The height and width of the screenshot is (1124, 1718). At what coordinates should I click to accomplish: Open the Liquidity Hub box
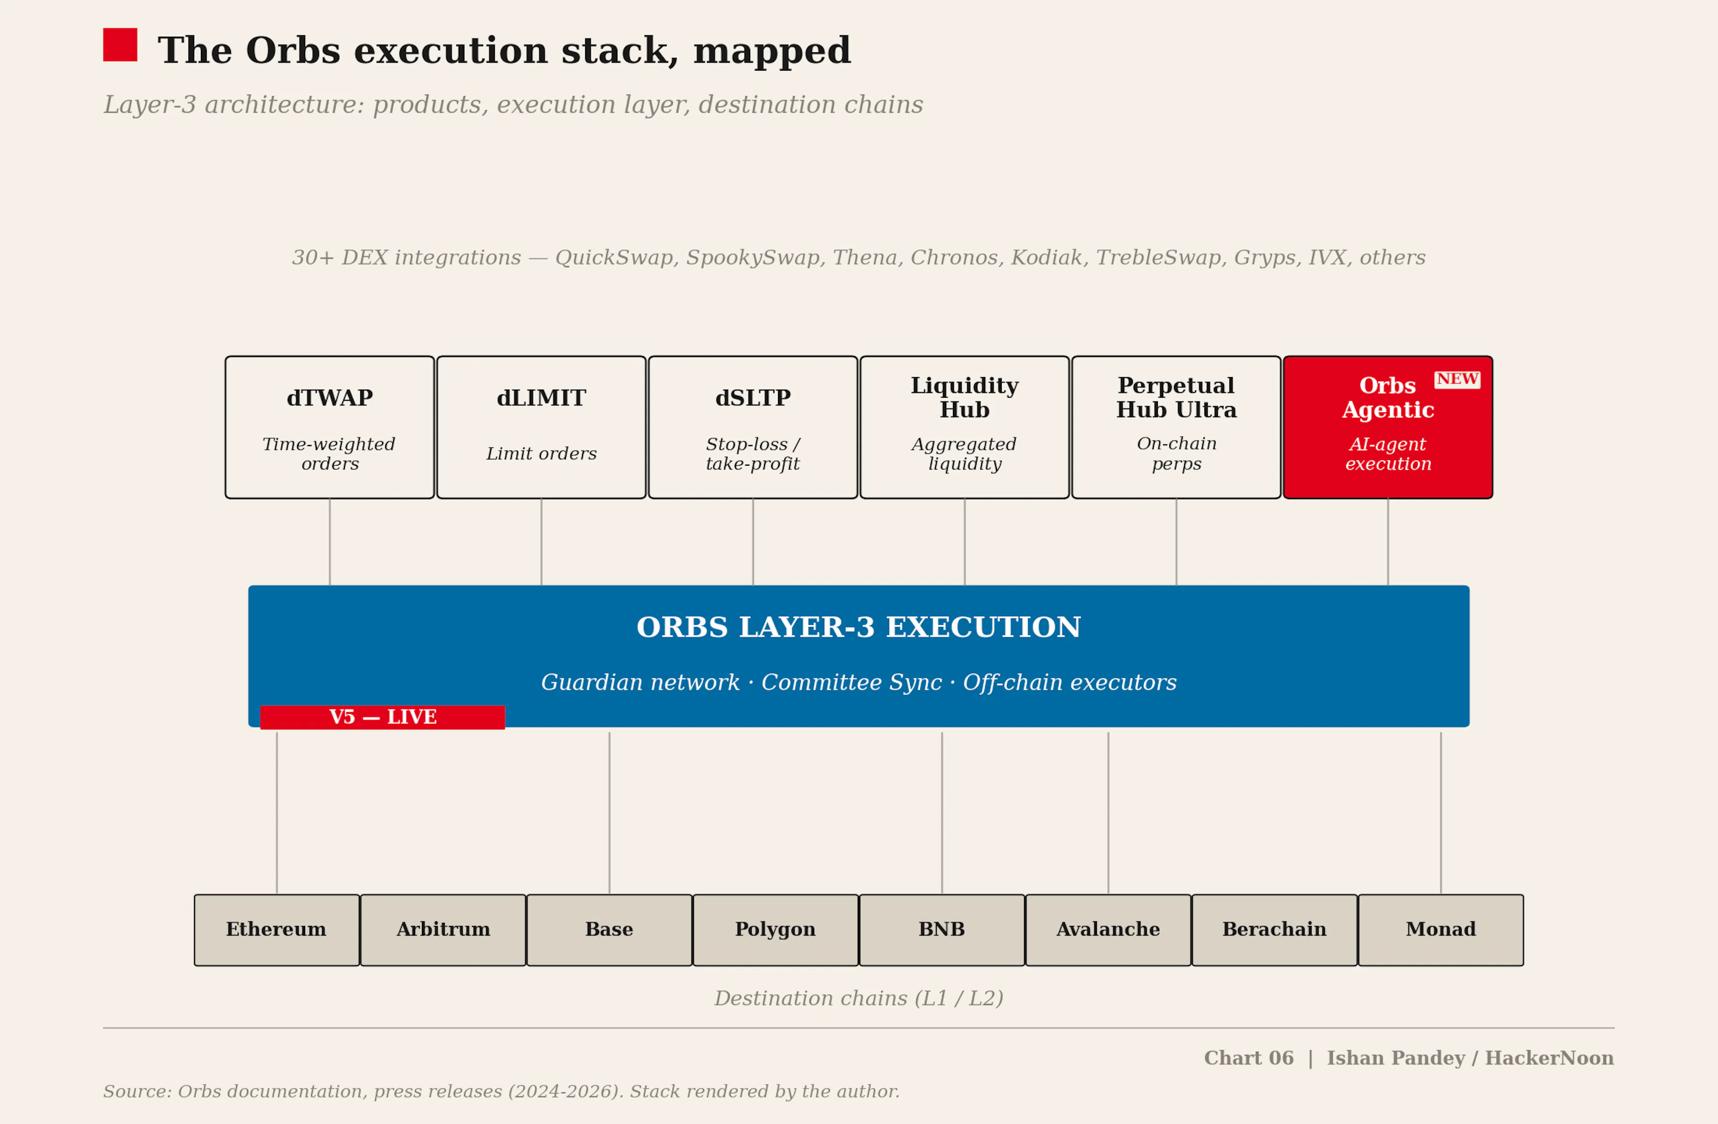[965, 427]
